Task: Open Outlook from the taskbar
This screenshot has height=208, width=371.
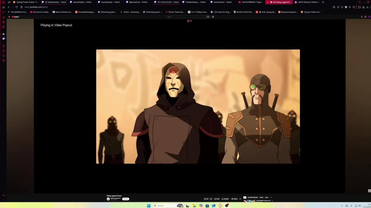Action: click(x=214, y=206)
